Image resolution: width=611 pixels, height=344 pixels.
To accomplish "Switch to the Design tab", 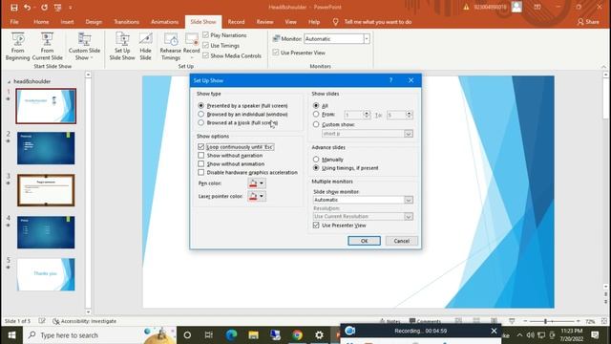I will coord(94,22).
